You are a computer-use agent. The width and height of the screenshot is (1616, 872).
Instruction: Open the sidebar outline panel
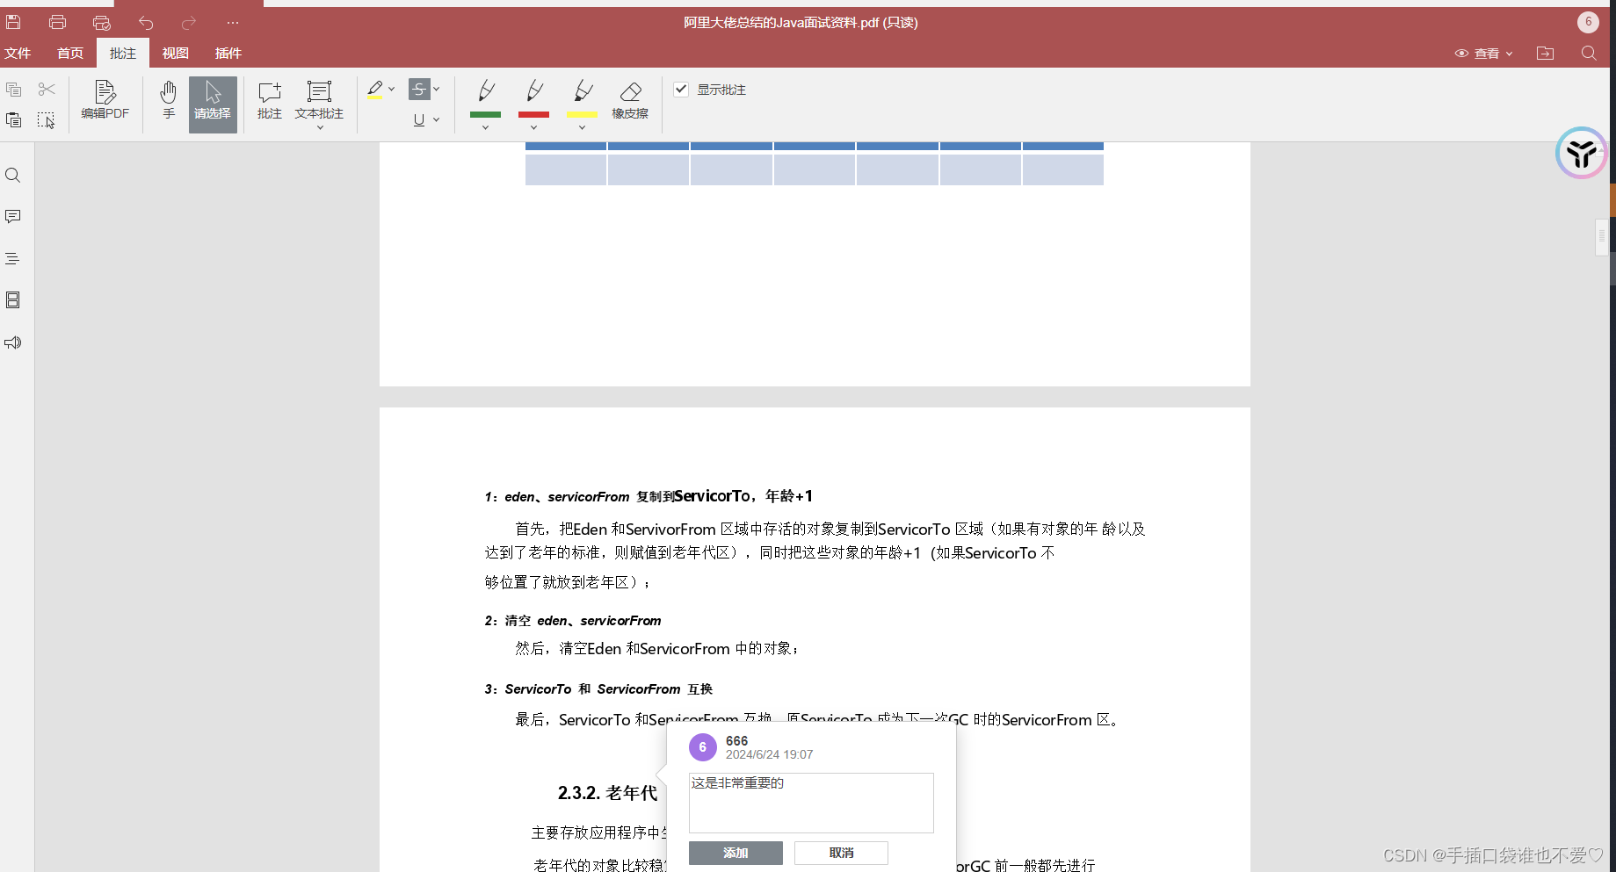point(13,259)
